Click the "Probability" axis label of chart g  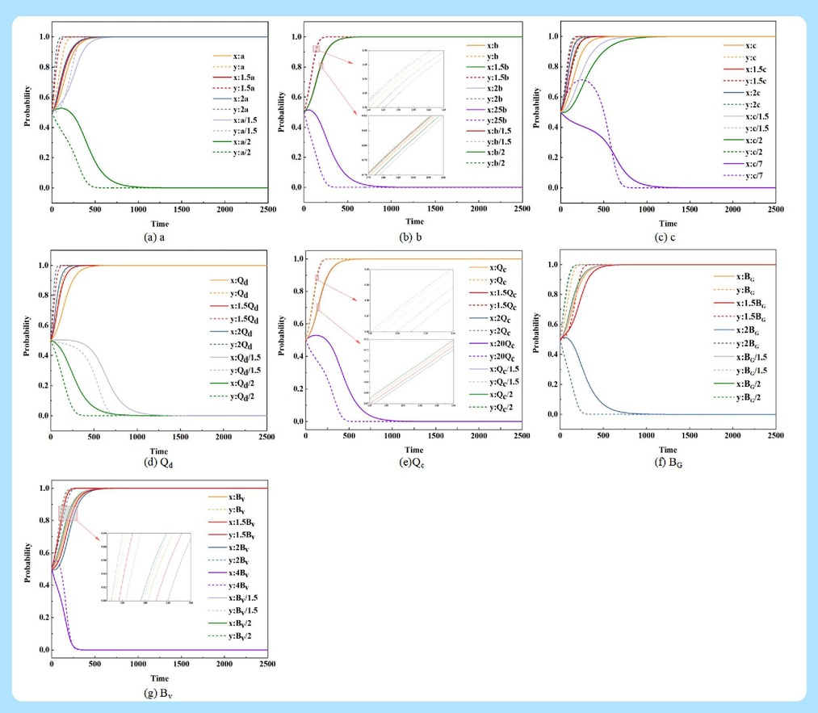pos(27,563)
